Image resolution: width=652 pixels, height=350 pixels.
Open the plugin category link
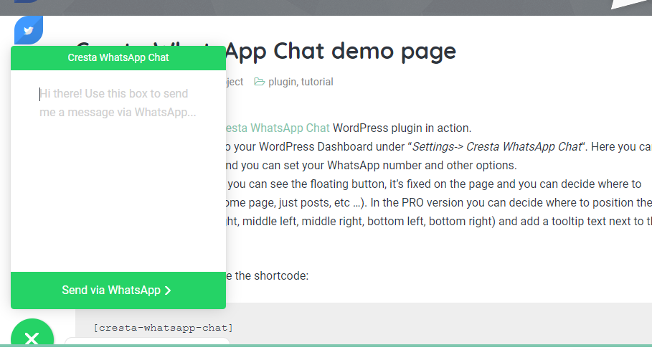tap(282, 82)
